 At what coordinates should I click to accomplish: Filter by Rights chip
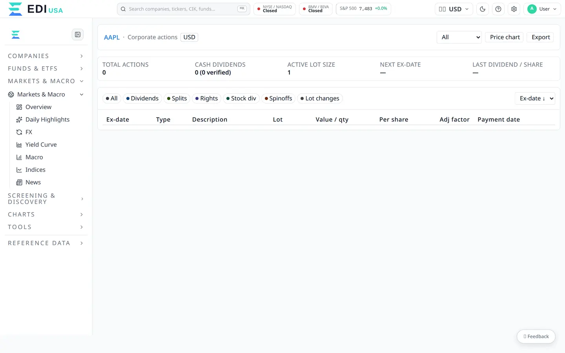click(207, 98)
